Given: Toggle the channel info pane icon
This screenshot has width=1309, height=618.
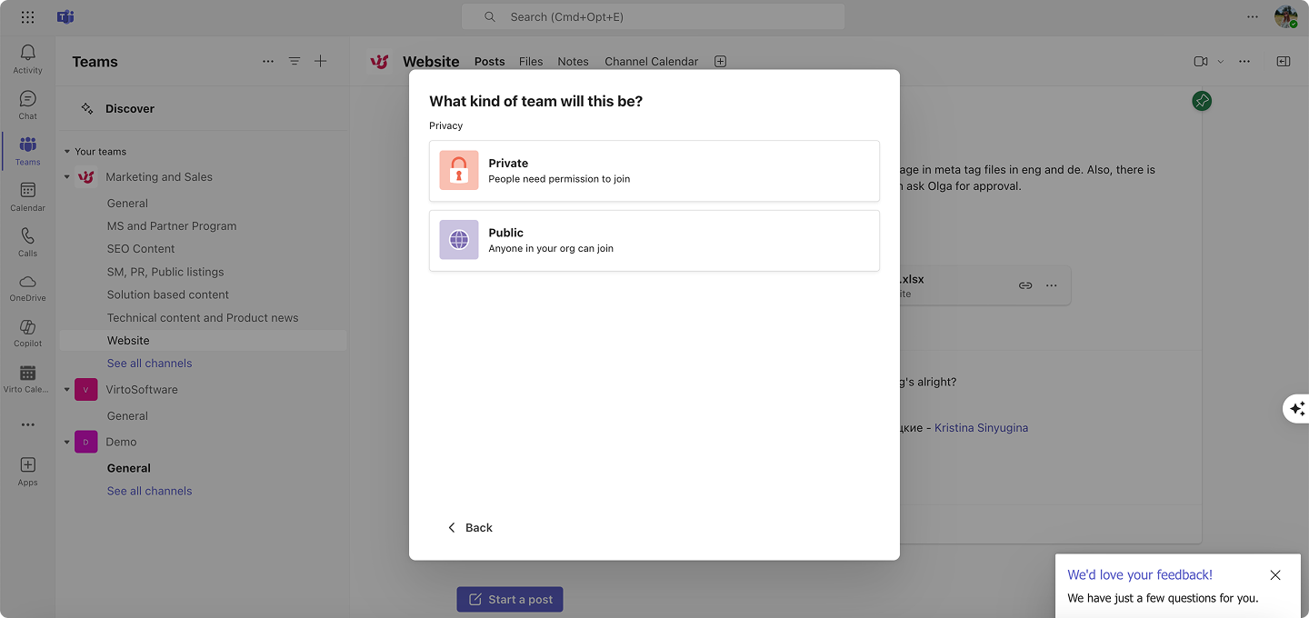Looking at the screenshot, I should point(1284,62).
